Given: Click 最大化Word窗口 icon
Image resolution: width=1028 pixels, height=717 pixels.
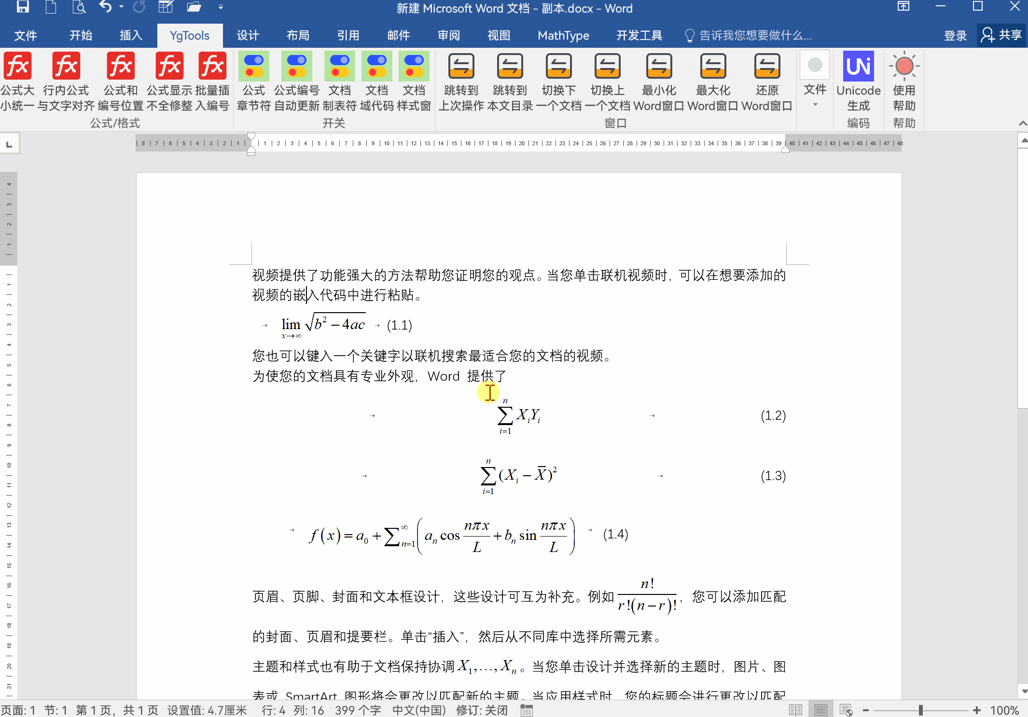Looking at the screenshot, I should pyautogui.click(x=713, y=67).
